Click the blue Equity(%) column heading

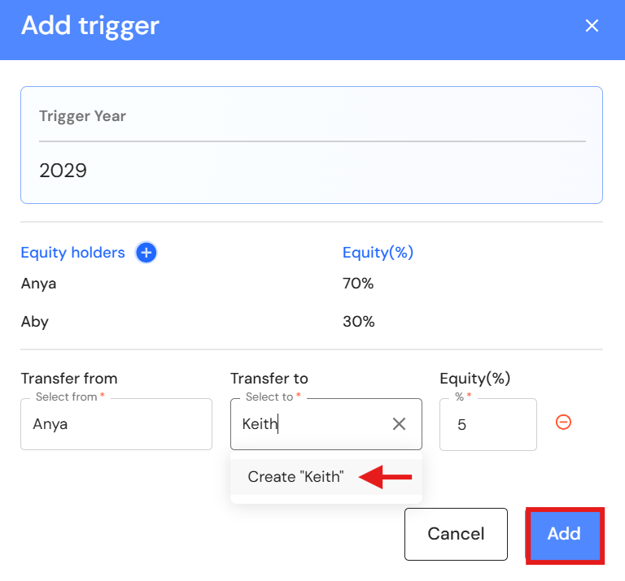378,253
